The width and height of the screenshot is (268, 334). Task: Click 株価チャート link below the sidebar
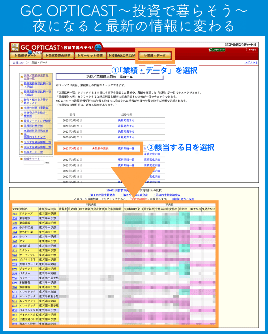(31, 159)
